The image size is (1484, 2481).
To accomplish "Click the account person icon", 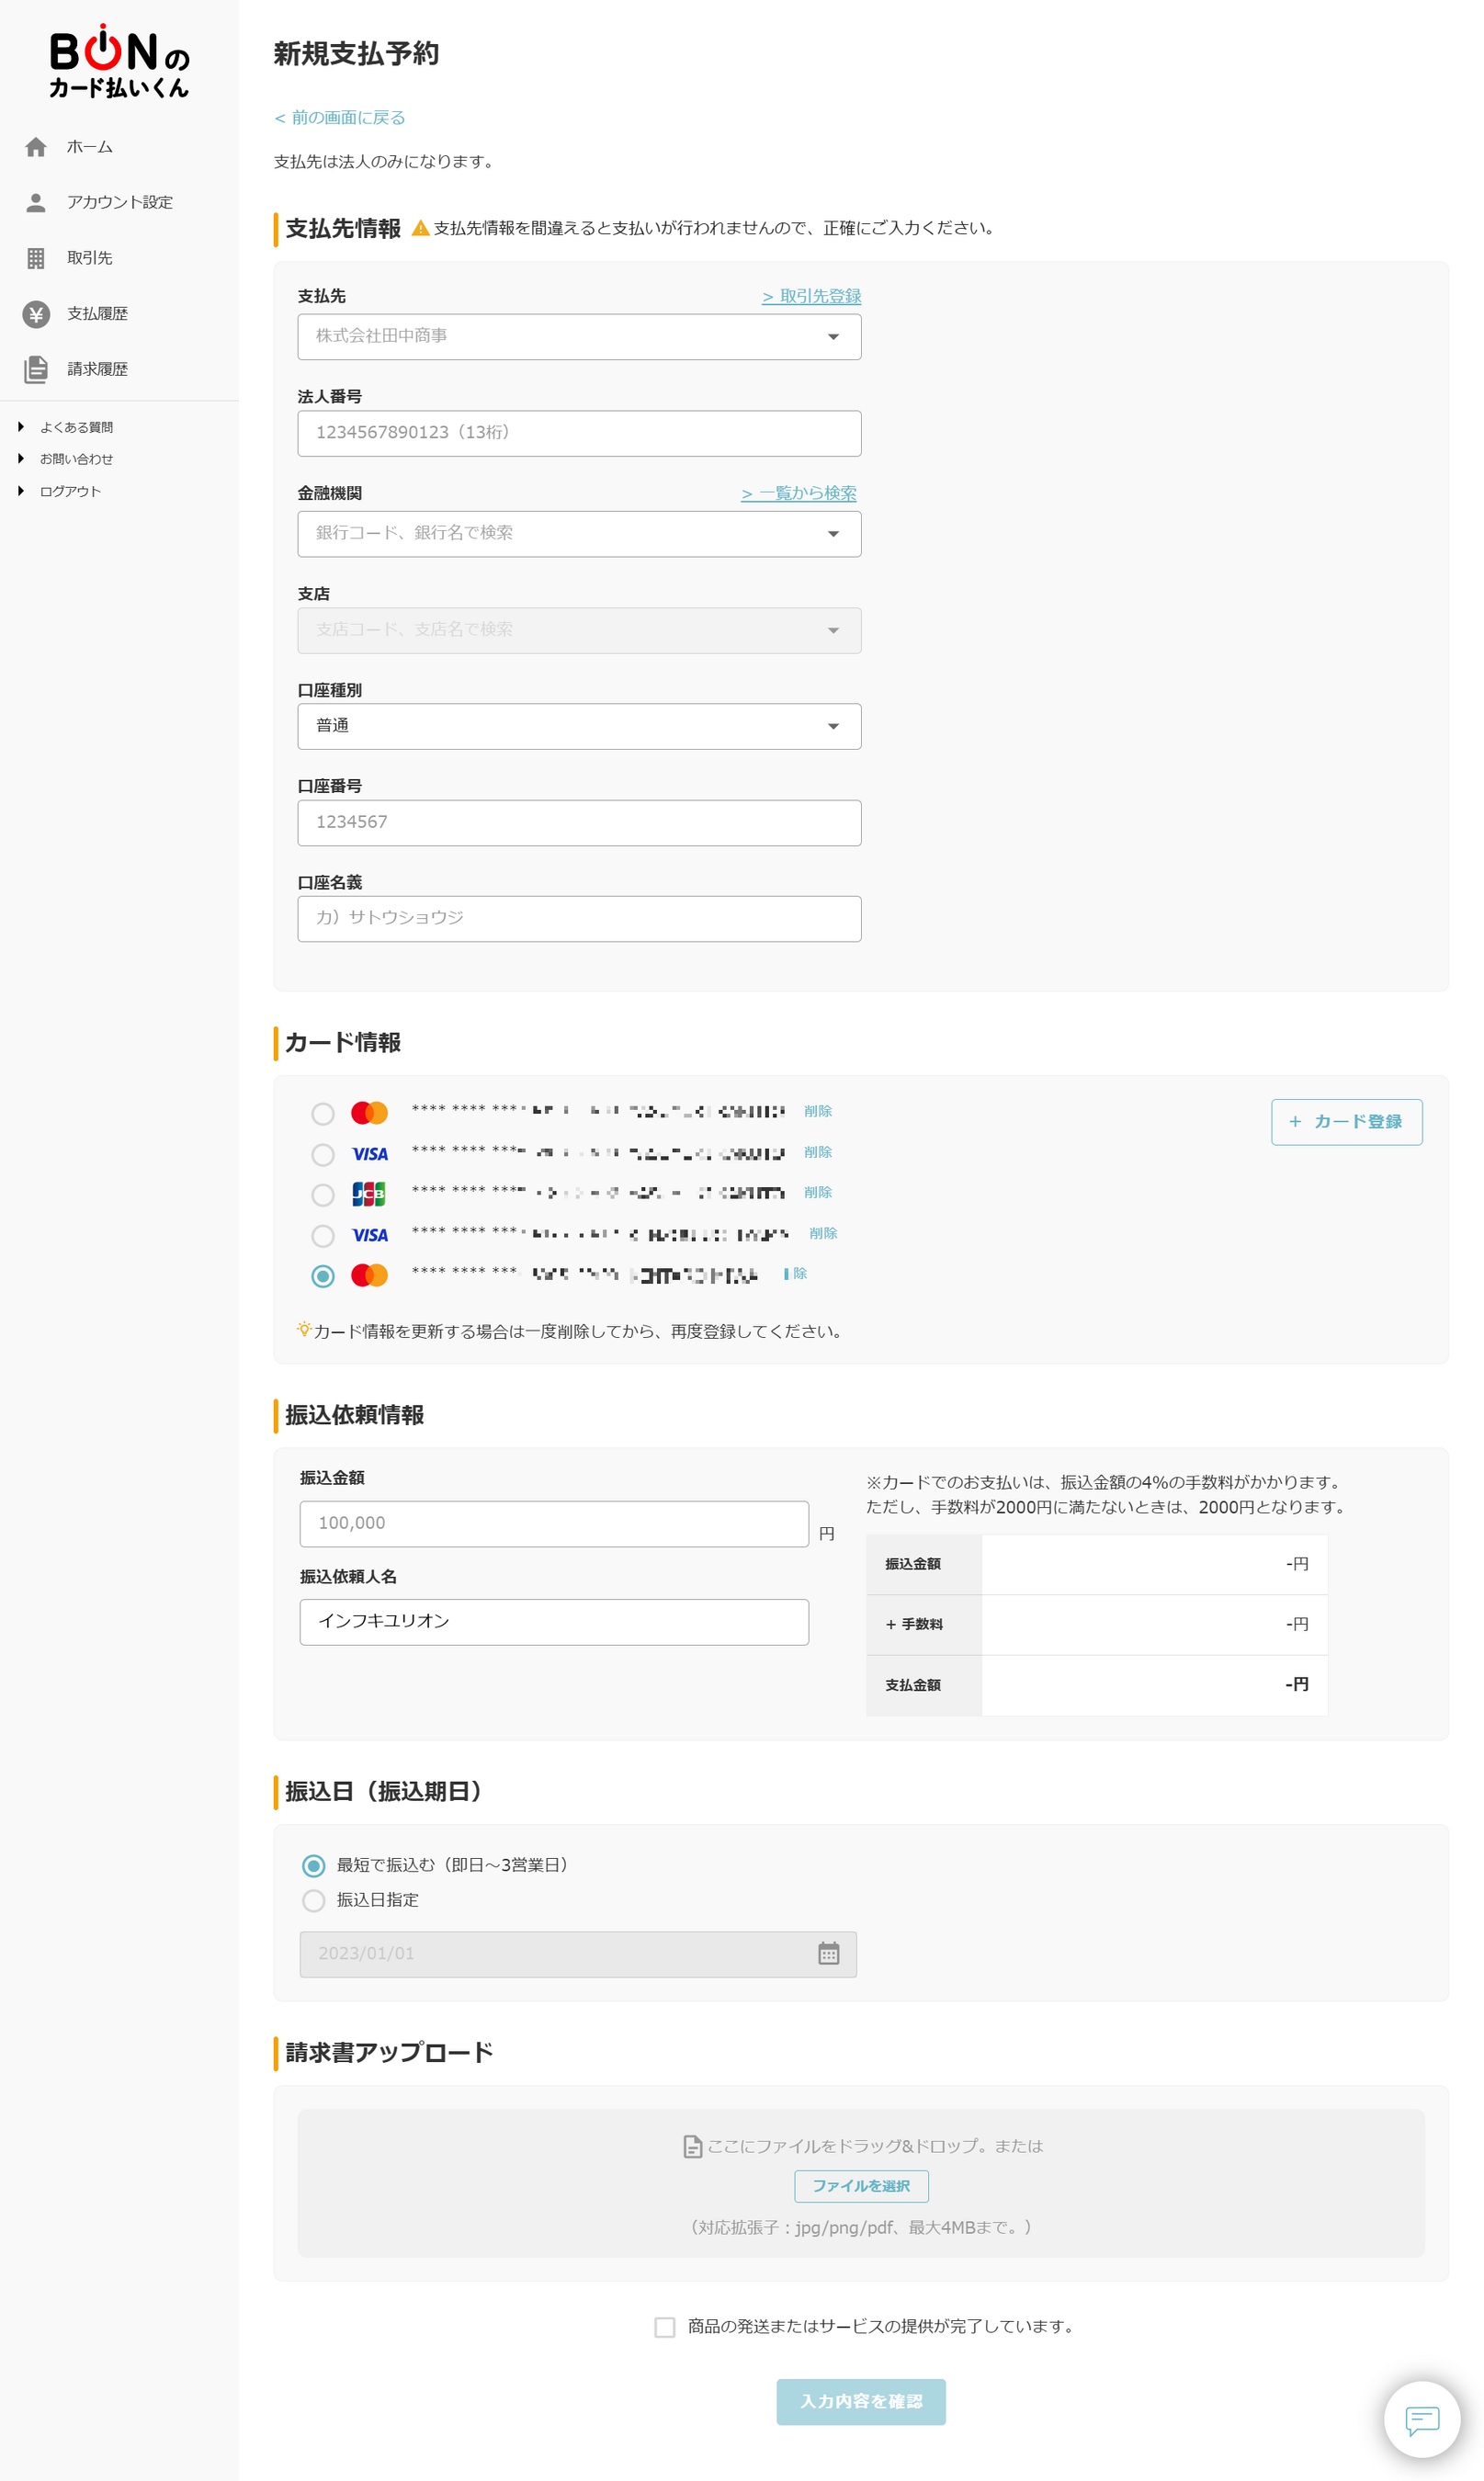I will coord(36,203).
